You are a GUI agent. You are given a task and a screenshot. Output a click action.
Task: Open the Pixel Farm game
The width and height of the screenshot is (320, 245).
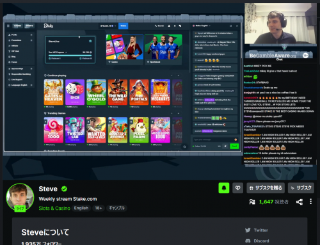(139, 130)
